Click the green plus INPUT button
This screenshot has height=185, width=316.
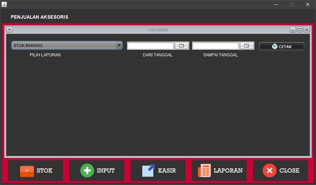click(x=97, y=170)
